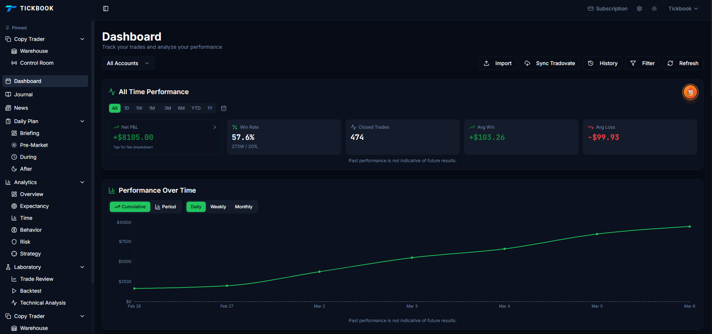Image resolution: width=712 pixels, height=334 pixels.
Task: Go to Dashboard in the sidebar
Action: click(x=45, y=81)
